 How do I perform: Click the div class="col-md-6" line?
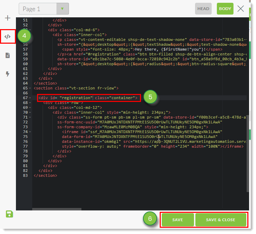point(74,30)
